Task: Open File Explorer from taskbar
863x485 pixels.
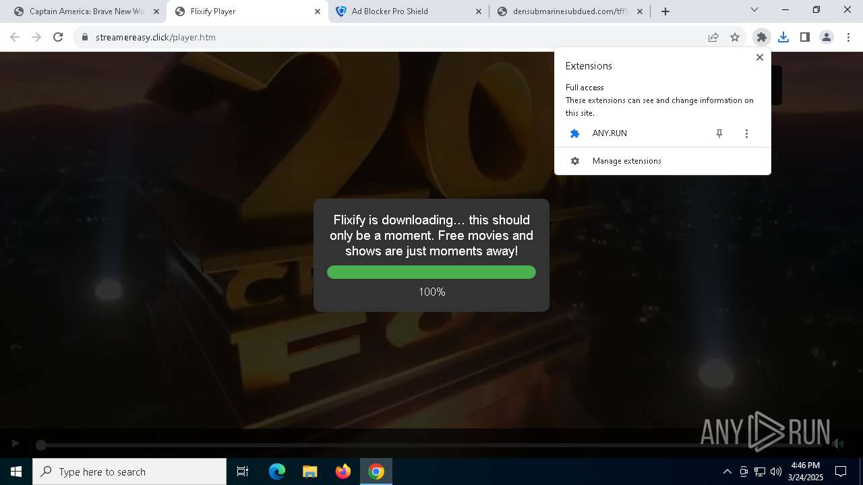Action: (310, 472)
